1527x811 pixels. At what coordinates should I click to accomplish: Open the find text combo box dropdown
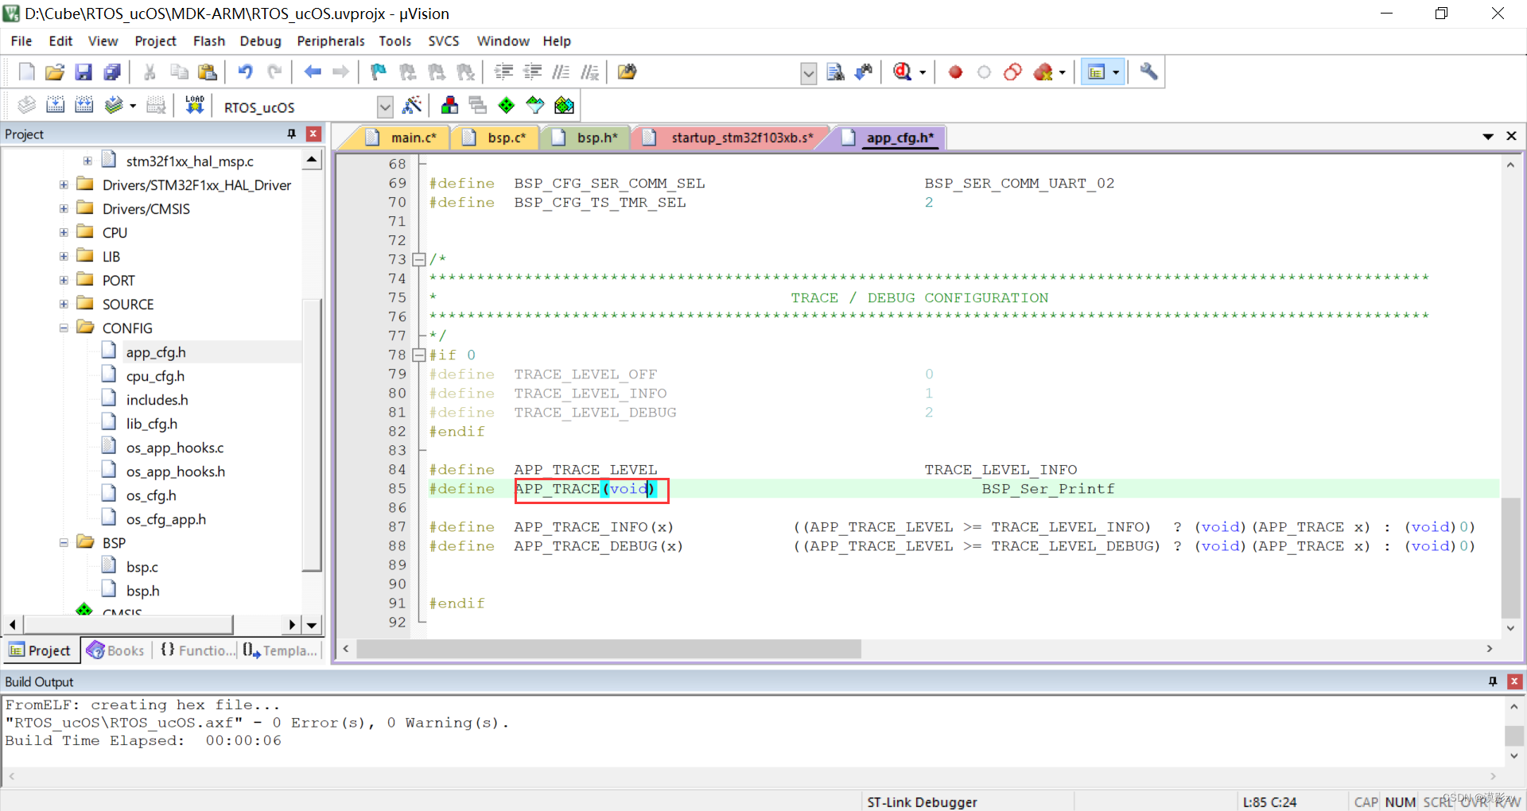tap(809, 74)
